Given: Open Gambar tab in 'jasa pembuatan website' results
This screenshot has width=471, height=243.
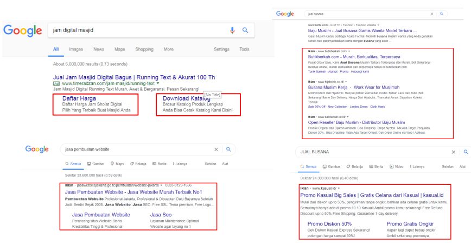Looking at the screenshot, I should point(96,164).
